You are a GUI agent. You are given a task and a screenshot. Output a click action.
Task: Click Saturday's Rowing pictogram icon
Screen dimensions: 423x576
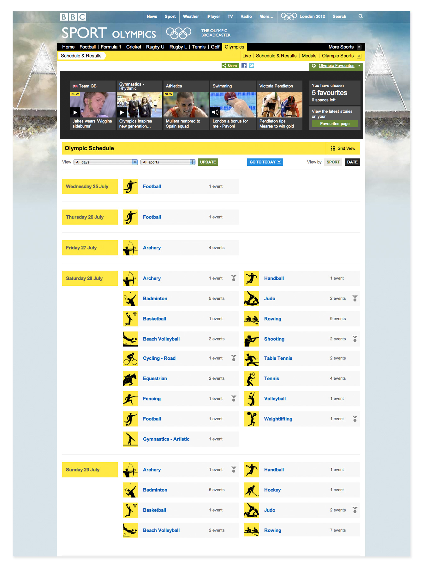pos(252,319)
